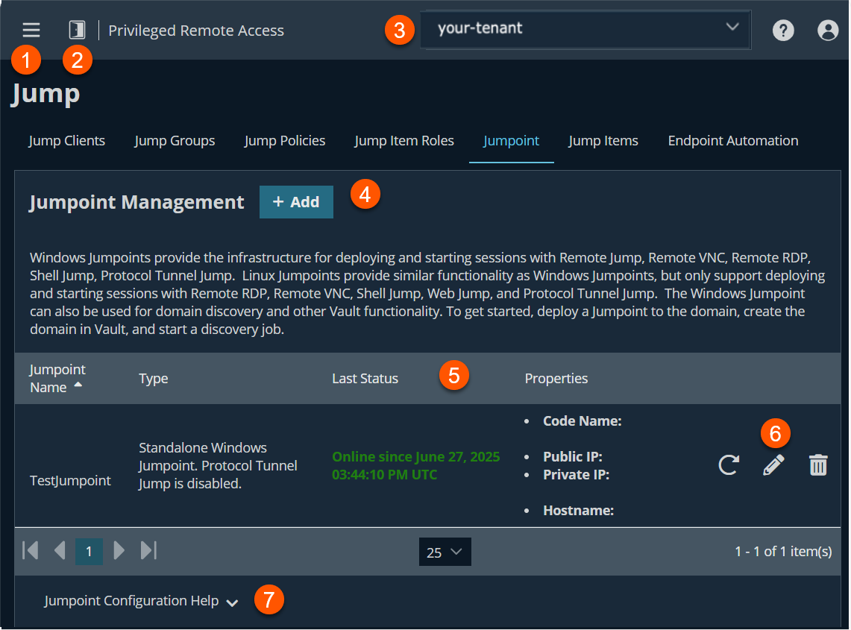Image resolution: width=851 pixels, height=630 pixels.
Task: Go to the last page of results
Action: coord(148,550)
